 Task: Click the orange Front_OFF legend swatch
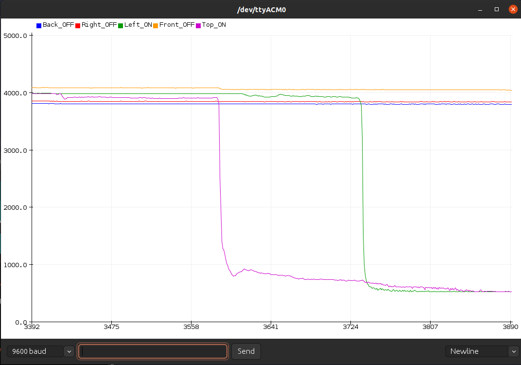(156, 26)
